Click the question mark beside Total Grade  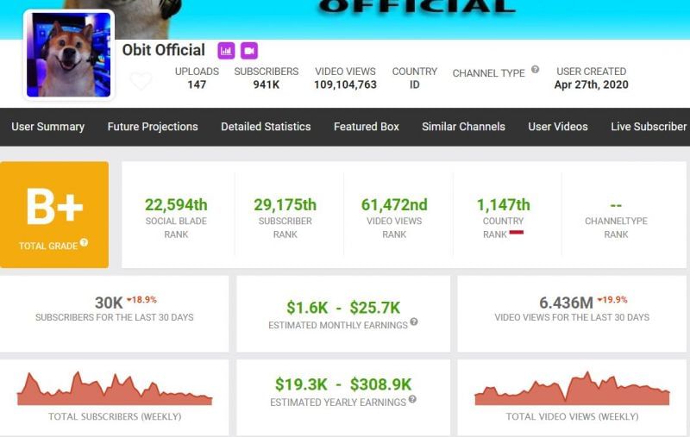tap(84, 244)
